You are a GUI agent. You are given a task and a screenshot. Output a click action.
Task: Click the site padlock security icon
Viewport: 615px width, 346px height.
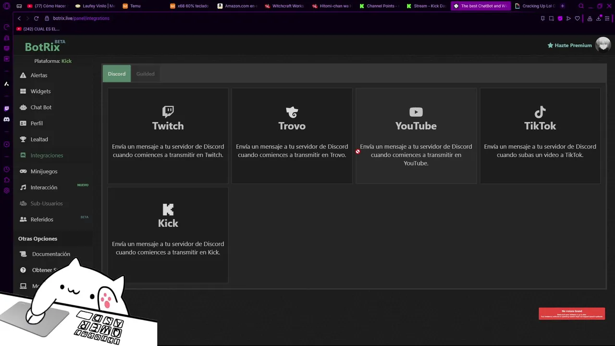point(47,18)
